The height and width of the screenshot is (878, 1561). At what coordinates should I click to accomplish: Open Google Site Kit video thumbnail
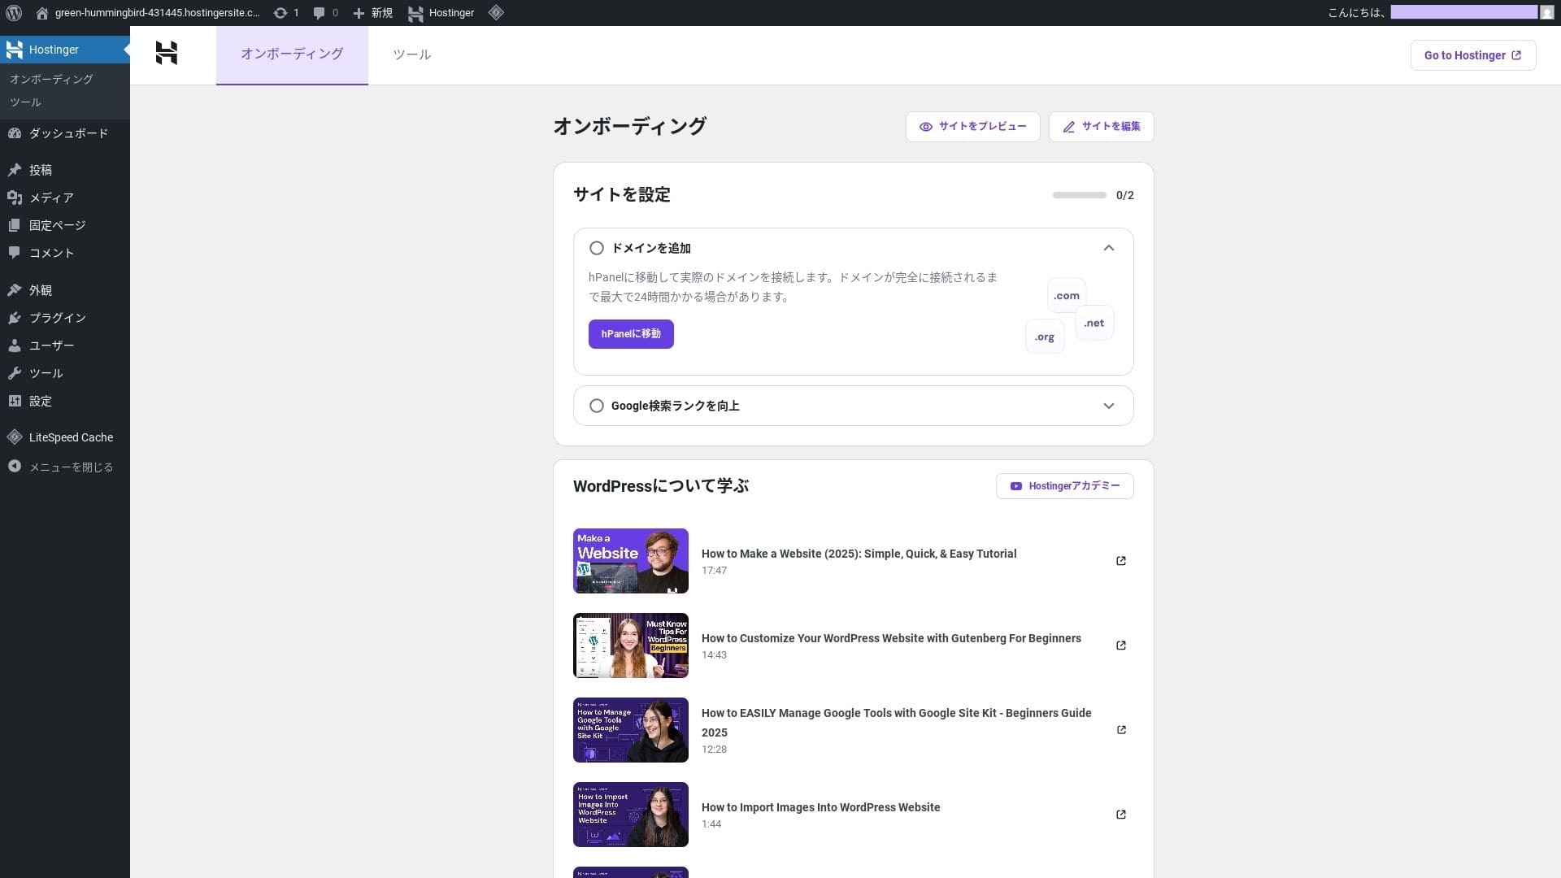click(x=631, y=730)
